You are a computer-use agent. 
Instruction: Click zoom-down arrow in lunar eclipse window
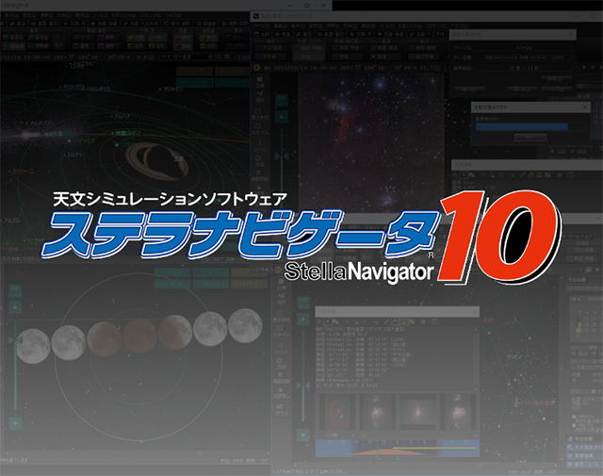pyautogui.click(x=15, y=423)
